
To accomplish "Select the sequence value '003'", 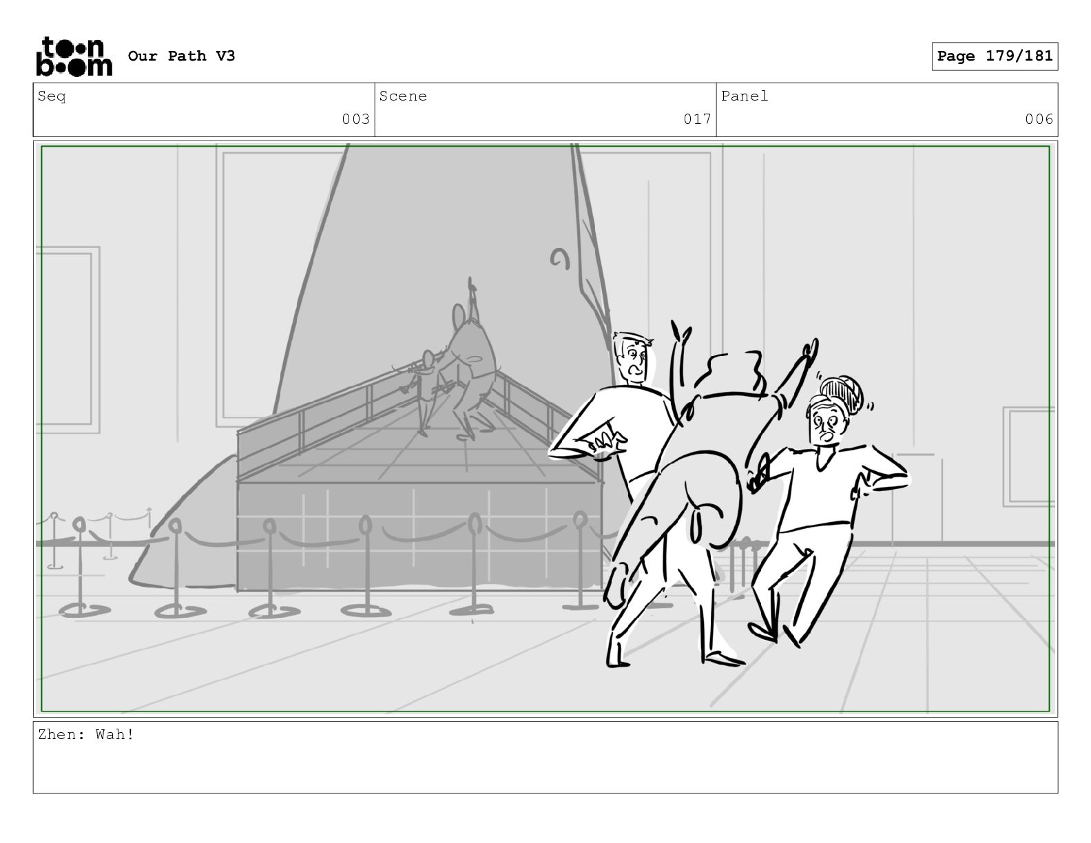I will (x=356, y=119).
